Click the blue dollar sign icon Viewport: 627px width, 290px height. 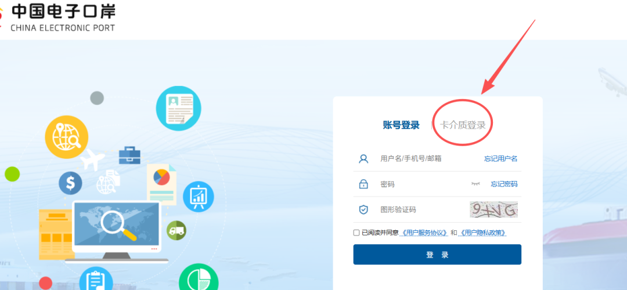70,183
